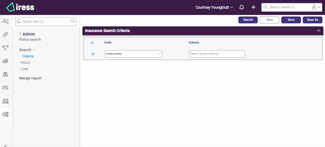Open the Underwriter field dropdown
The image size is (325, 147).
pos(133,54)
